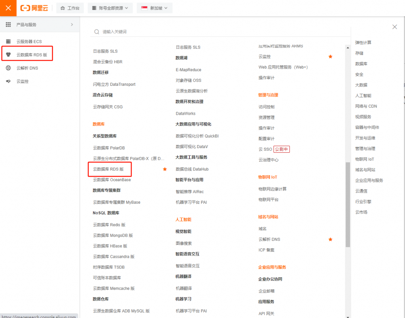Open 云服务器 ECS from sidebar
This screenshot has height=318, width=405.
point(29,42)
